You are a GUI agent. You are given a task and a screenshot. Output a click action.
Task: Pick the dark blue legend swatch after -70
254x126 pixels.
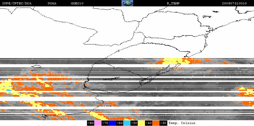[x=112, y=123]
